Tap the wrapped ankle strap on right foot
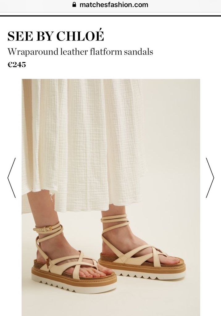 click(x=115, y=222)
